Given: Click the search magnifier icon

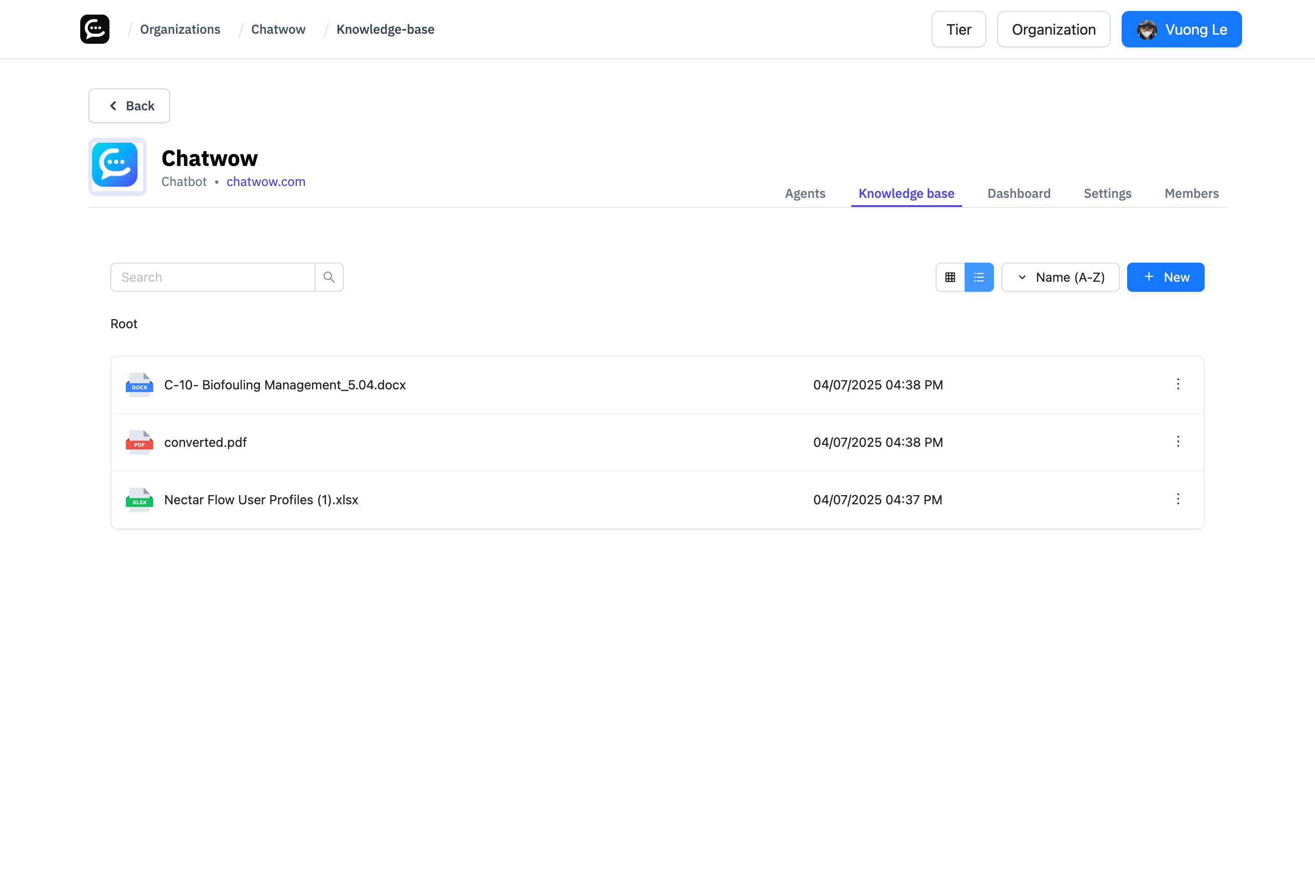Looking at the screenshot, I should (x=329, y=277).
